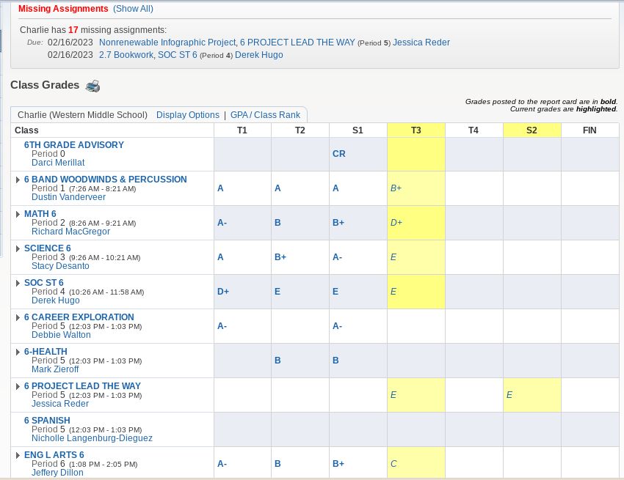624x480 pixels.
Task: Expand the 6 CAREER EXPLORATION row
Action: pos(18,317)
